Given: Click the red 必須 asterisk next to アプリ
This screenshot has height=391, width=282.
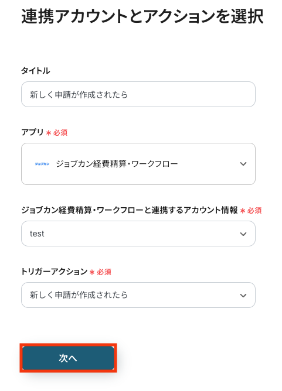Looking at the screenshot, I should tap(49, 133).
